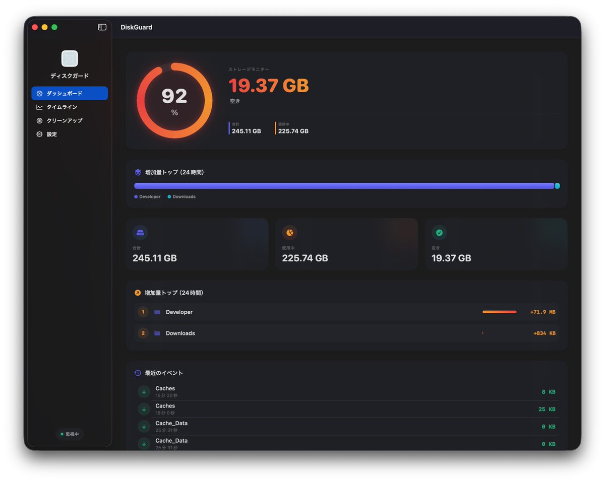Click the green checkmark icon on the 空き card

pyautogui.click(x=439, y=233)
